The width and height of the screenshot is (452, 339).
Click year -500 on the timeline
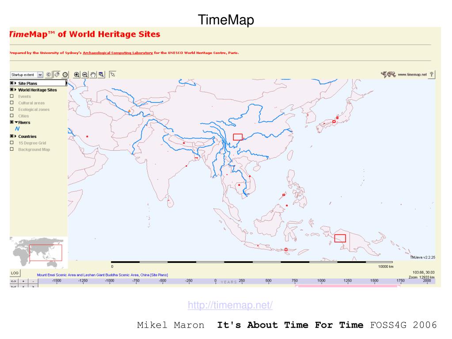pos(163,281)
